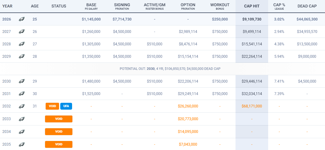Click the VOID badge in 2033 row
The width and height of the screenshot is (325, 150).
coord(59,119)
